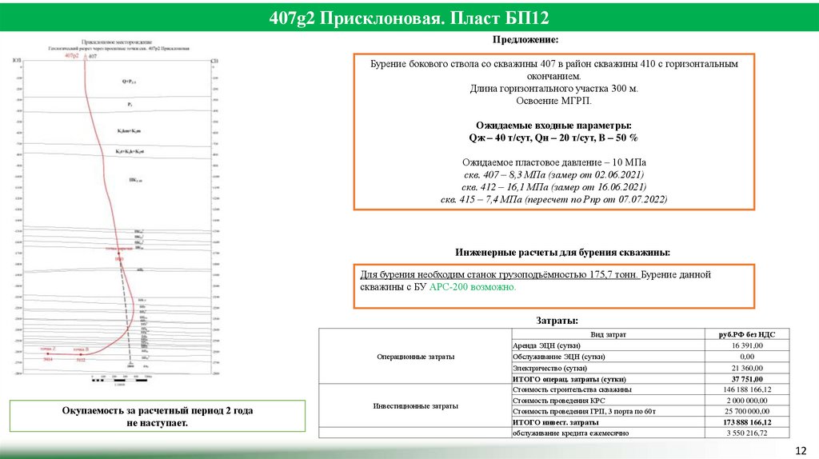819x459 pixels.
Task: Click the pressure line for "скв. 412 – 16,1 МПа"
Action: pos(553,187)
